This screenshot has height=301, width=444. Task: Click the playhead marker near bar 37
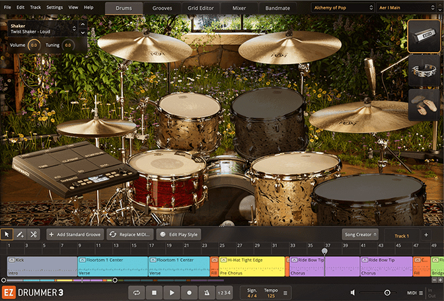coord(325,251)
